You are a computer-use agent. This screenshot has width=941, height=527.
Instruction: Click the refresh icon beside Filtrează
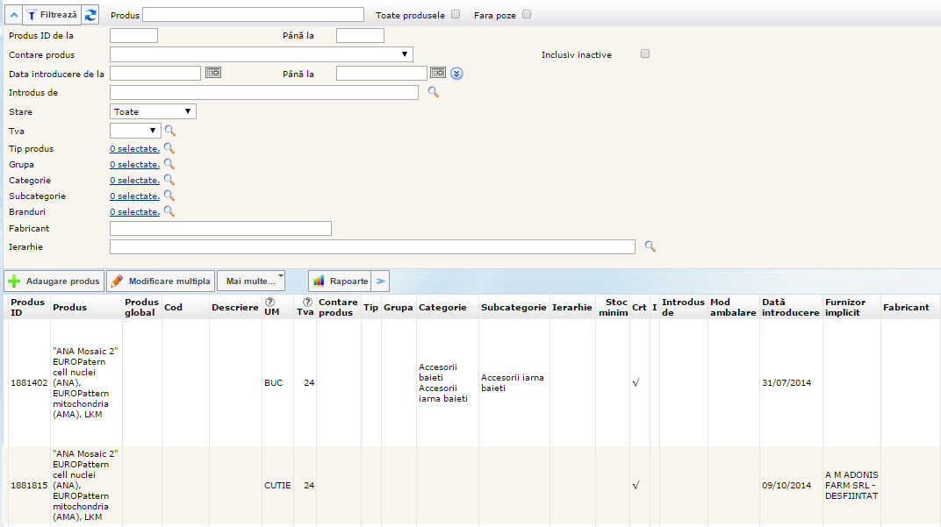point(91,15)
